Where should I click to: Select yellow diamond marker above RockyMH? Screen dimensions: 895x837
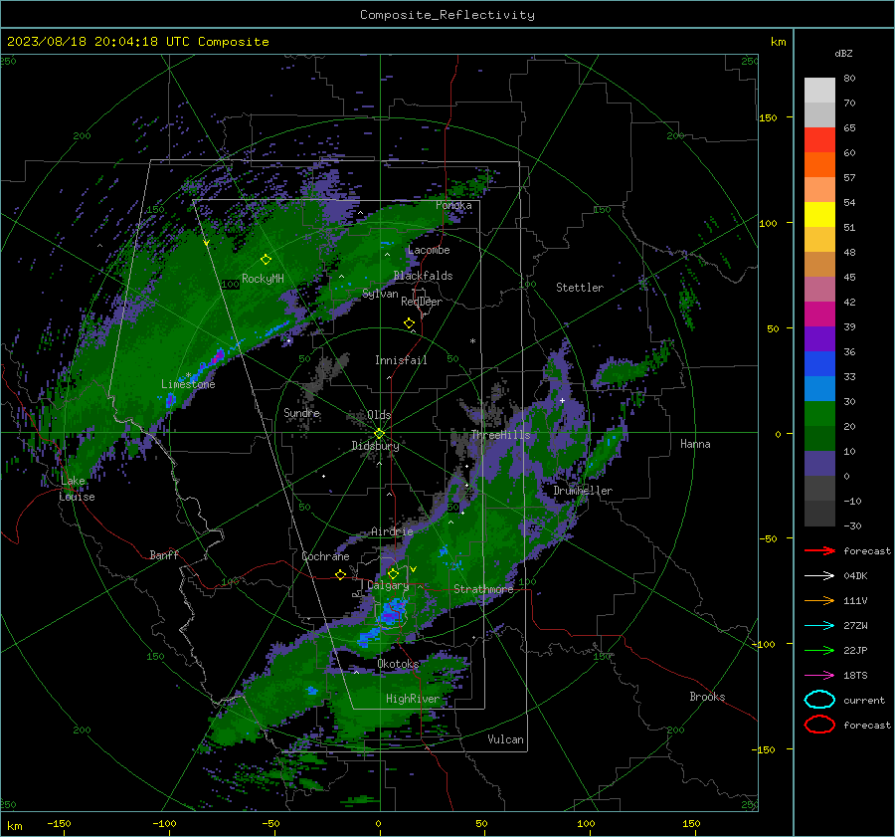point(266,260)
